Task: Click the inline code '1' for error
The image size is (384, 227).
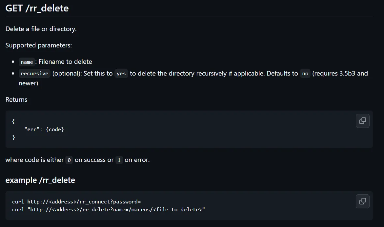Action: point(119,160)
